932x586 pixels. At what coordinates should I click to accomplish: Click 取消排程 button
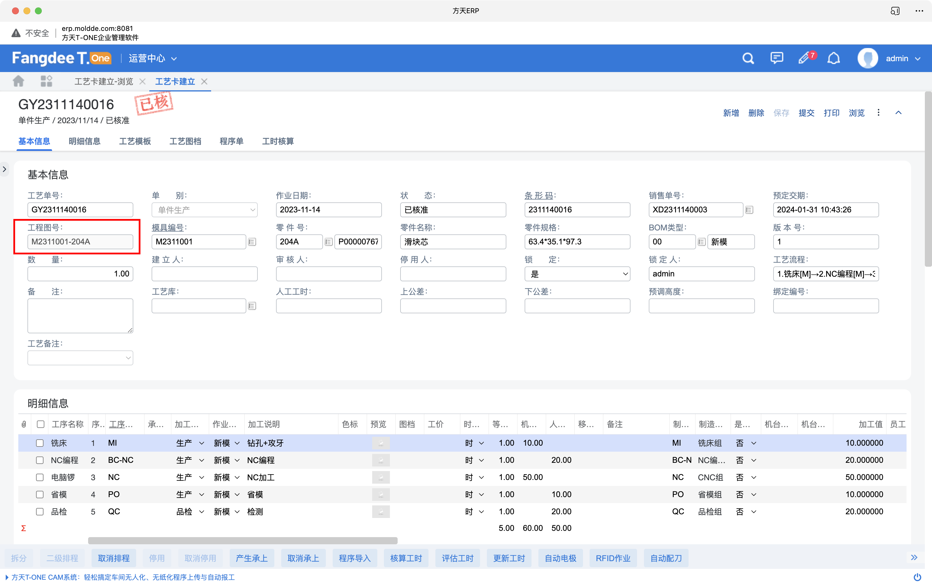114,558
